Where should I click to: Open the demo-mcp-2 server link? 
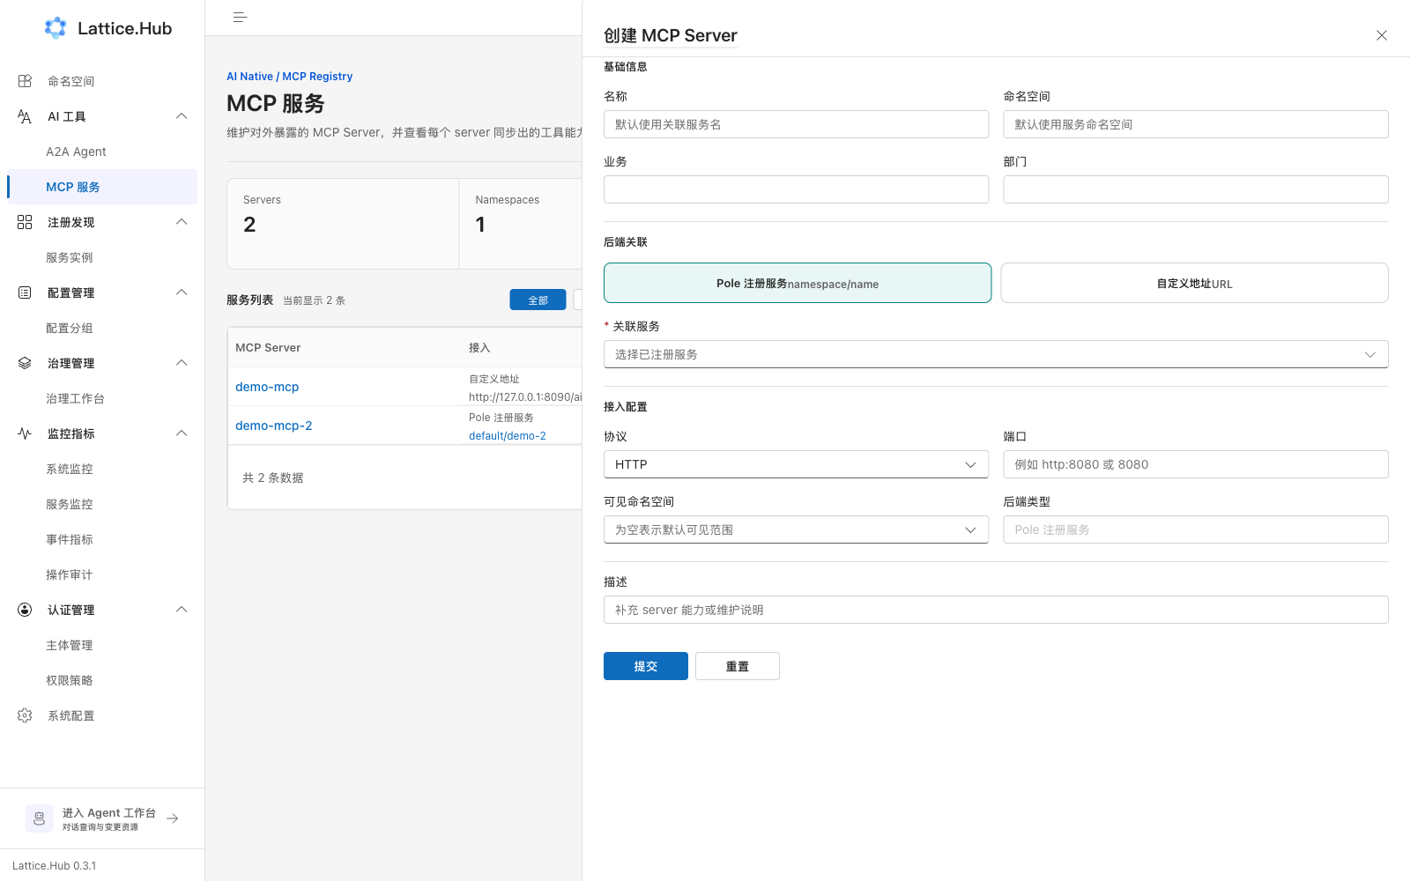pyautogui.click(x=274, y=426)
